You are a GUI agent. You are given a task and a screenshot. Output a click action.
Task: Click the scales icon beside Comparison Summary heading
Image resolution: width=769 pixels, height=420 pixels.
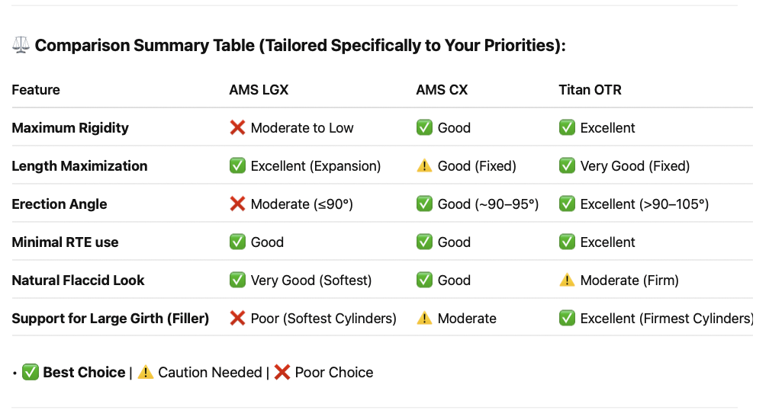coord(21,45)
